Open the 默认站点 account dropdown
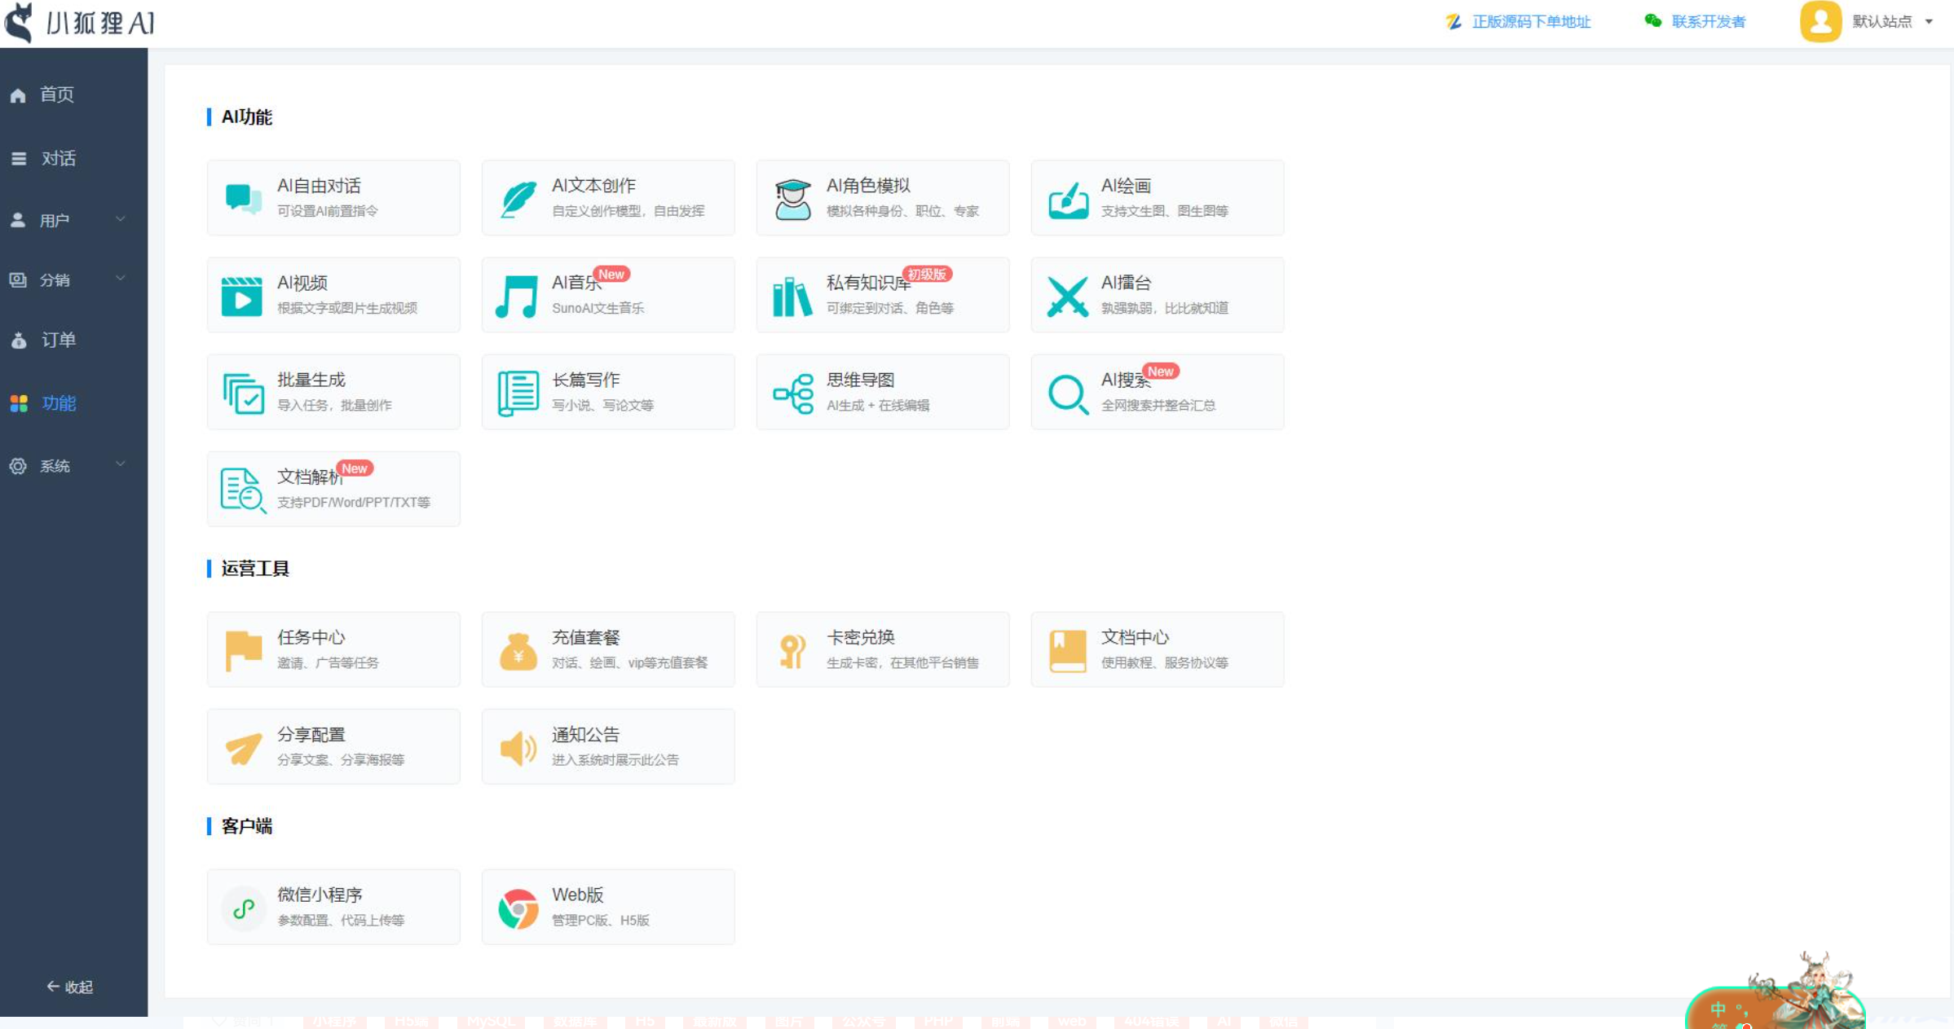The height and width of the screenshot is (1029, 1954). (1890, 22)
